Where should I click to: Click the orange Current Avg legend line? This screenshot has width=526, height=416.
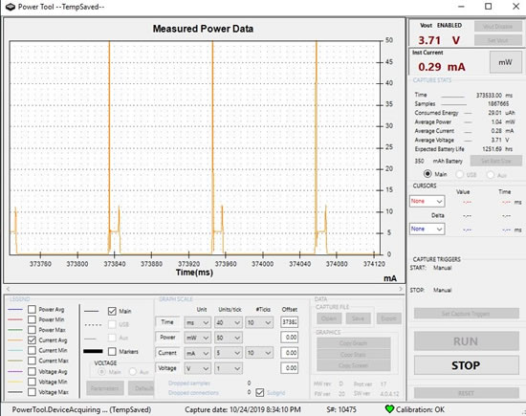(x=15, y=340)
